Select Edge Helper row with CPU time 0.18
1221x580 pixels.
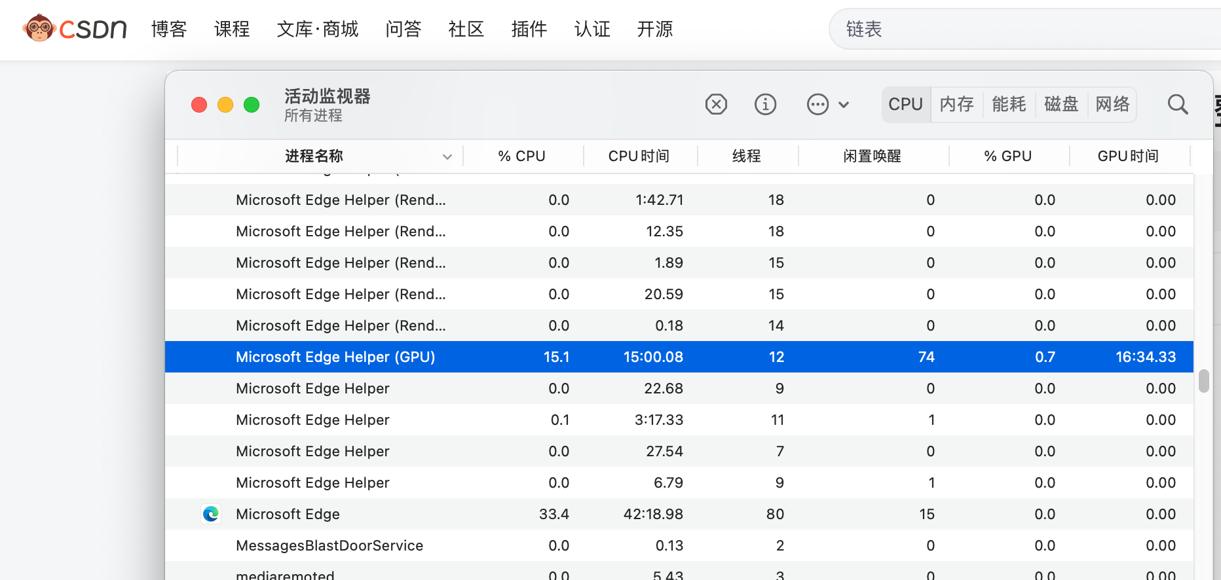(679, 325)
